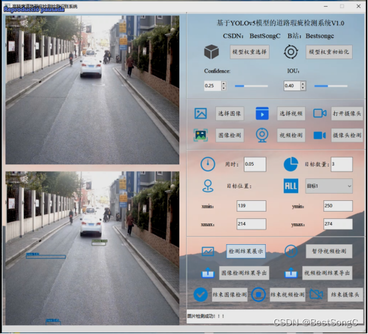368x334 pixels.
Task: Click the 模型权重初始化 button
Action: (329, 52)
